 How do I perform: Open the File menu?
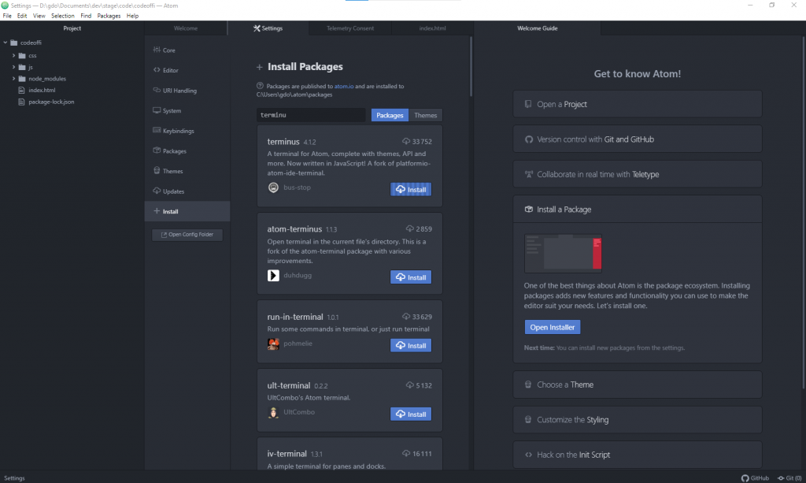click(7, 16)
